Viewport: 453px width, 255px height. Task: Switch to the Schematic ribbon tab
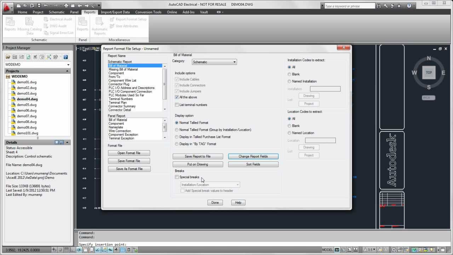(57, 12)
